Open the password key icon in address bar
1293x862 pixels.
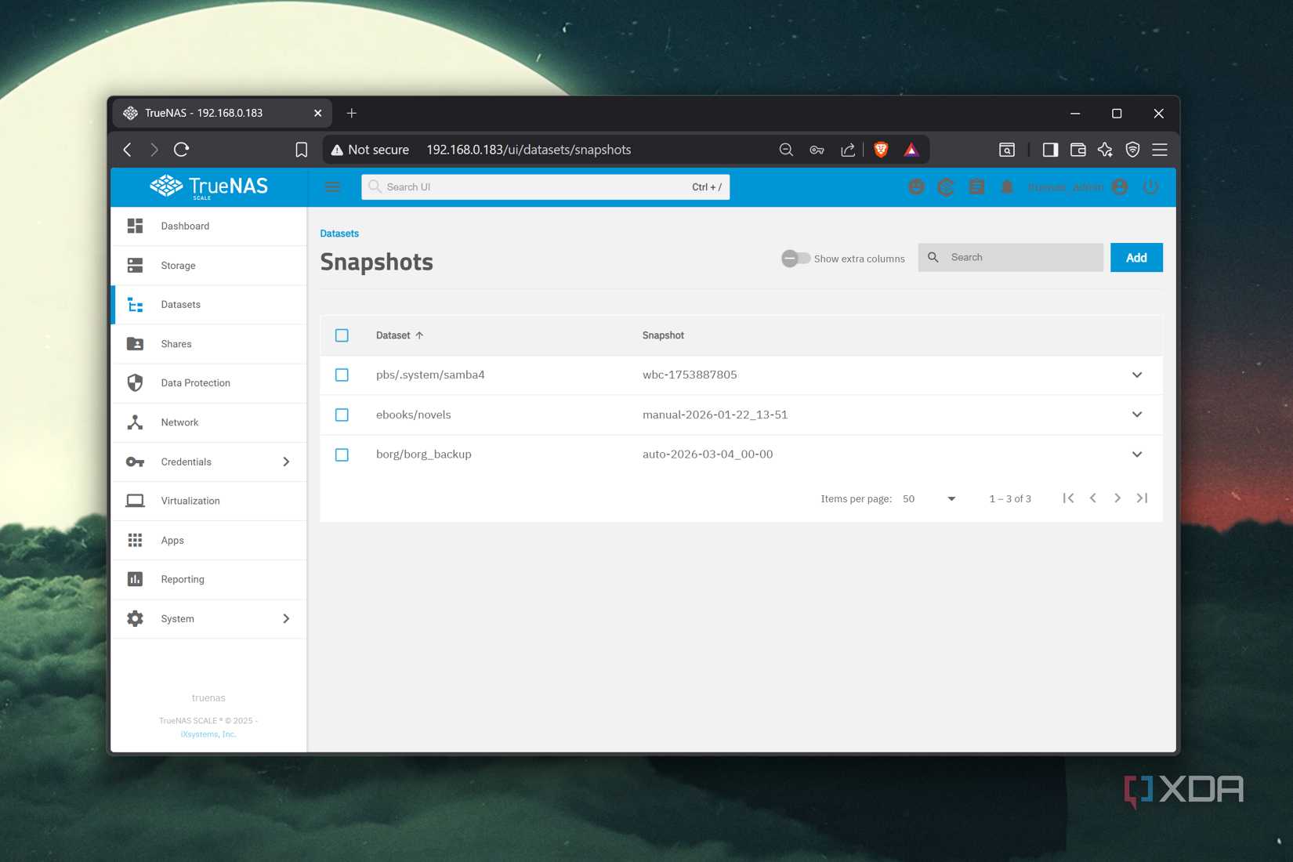tap(817, 150)
